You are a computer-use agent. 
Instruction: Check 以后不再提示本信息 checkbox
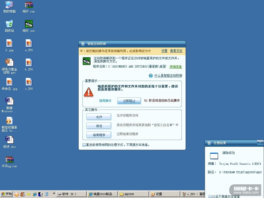(210, 196)
